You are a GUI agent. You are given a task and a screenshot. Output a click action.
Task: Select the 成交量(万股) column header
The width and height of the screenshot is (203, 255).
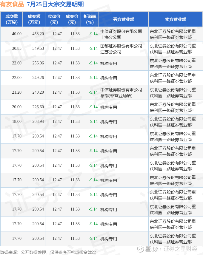[12, 19]
